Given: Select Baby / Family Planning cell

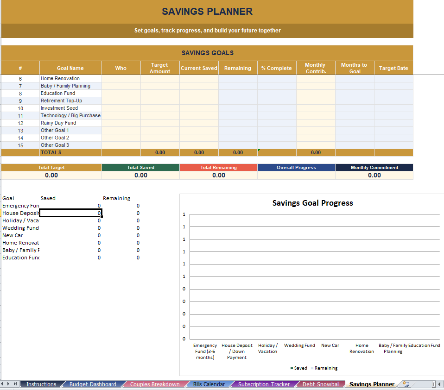Looking at the screenshot, I should 70,86.
